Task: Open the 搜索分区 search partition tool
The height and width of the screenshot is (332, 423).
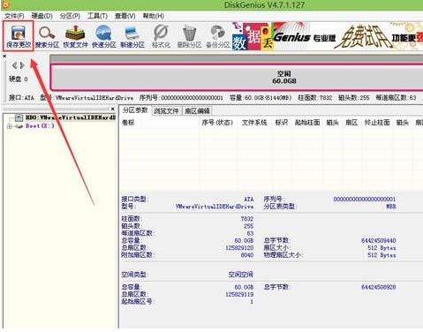Action: 47,36
